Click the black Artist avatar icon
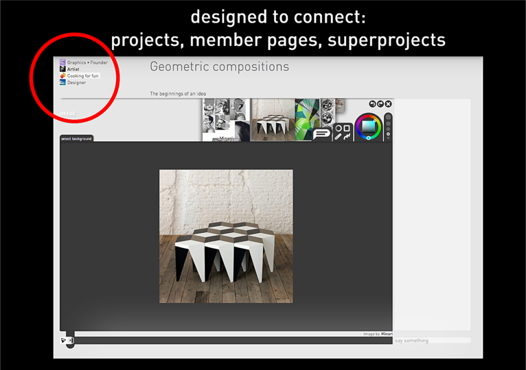The width and height of the screenshot is (526, 370). pyautogui.click(x=62, y=69)
